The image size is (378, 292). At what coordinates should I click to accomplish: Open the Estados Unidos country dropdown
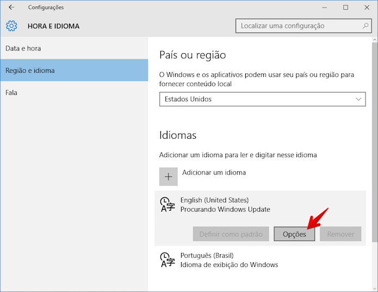point(262,99)
